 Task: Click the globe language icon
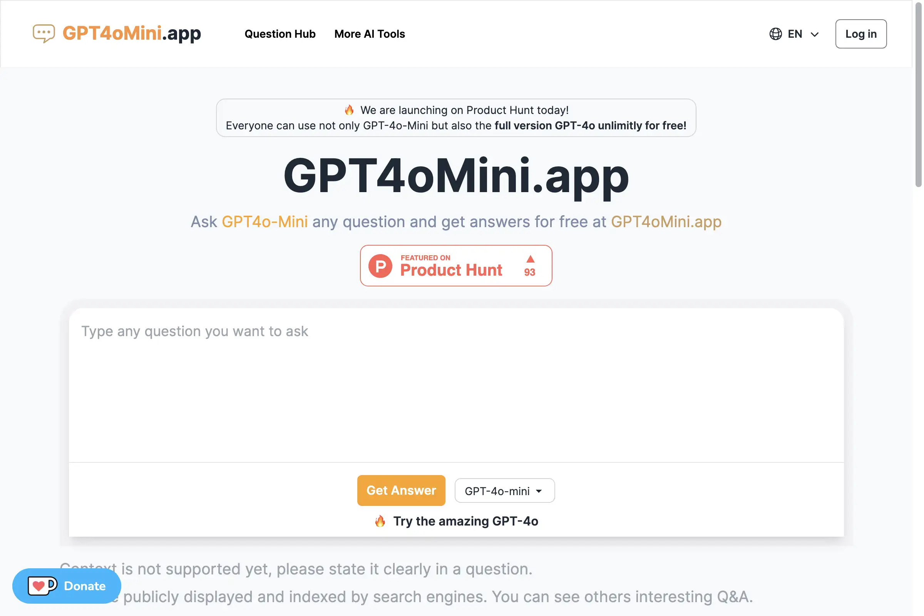[x=775, y=34]
